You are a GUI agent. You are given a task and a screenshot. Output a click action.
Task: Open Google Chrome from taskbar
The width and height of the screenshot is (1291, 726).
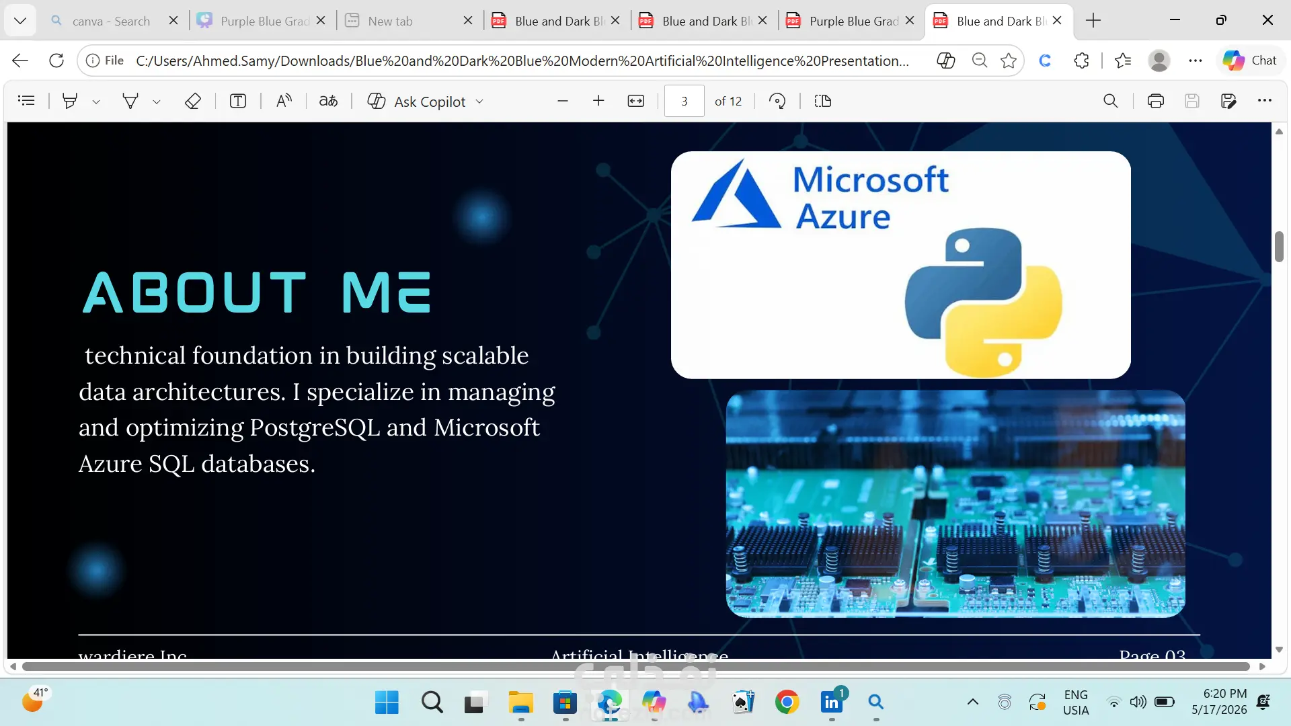787,702
